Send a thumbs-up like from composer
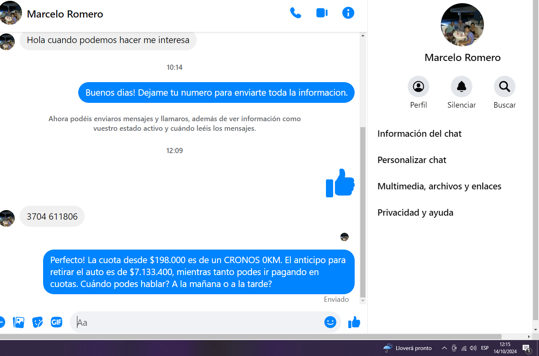Viewport: 539px width, 356px height. 354,322
